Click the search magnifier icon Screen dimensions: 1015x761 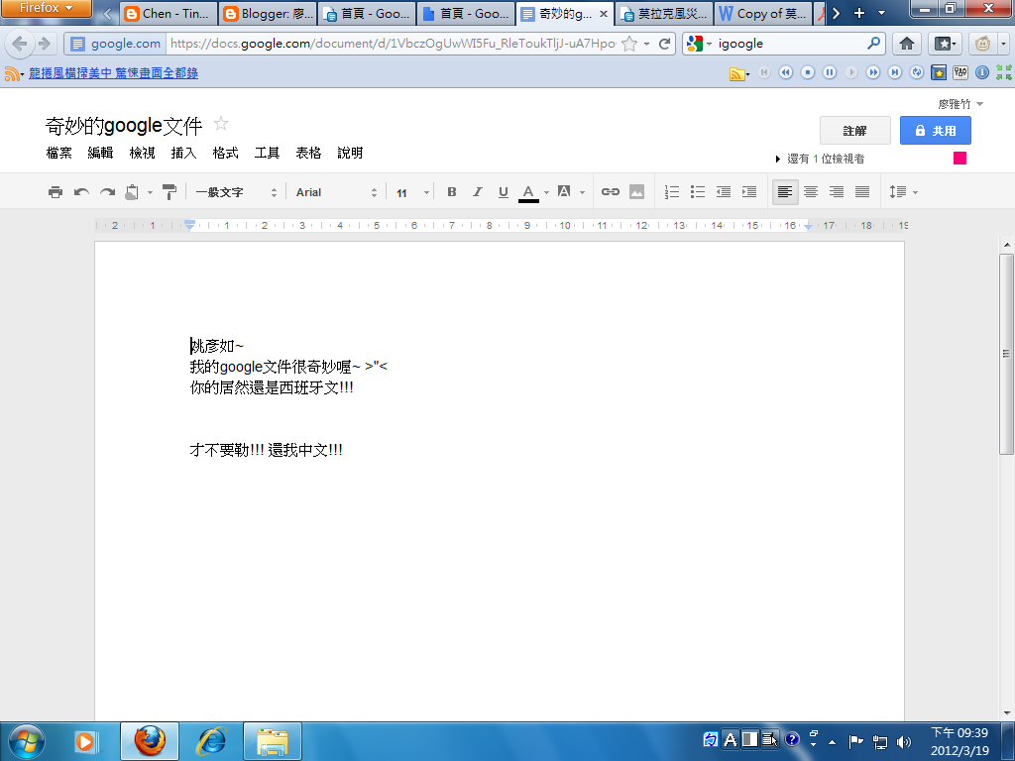click(x=874, y=44)
